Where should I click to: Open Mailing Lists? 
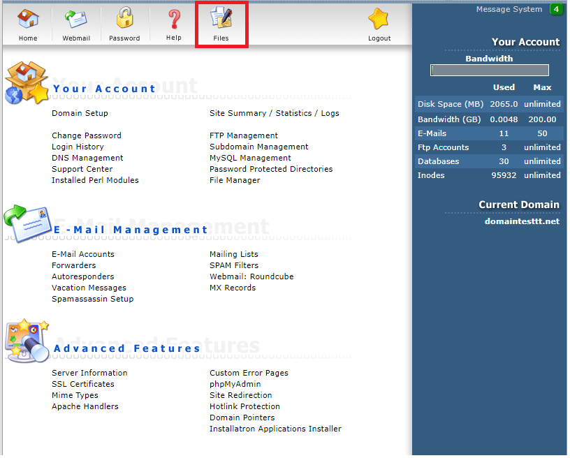pyautogui.click(x=234, y=255)
